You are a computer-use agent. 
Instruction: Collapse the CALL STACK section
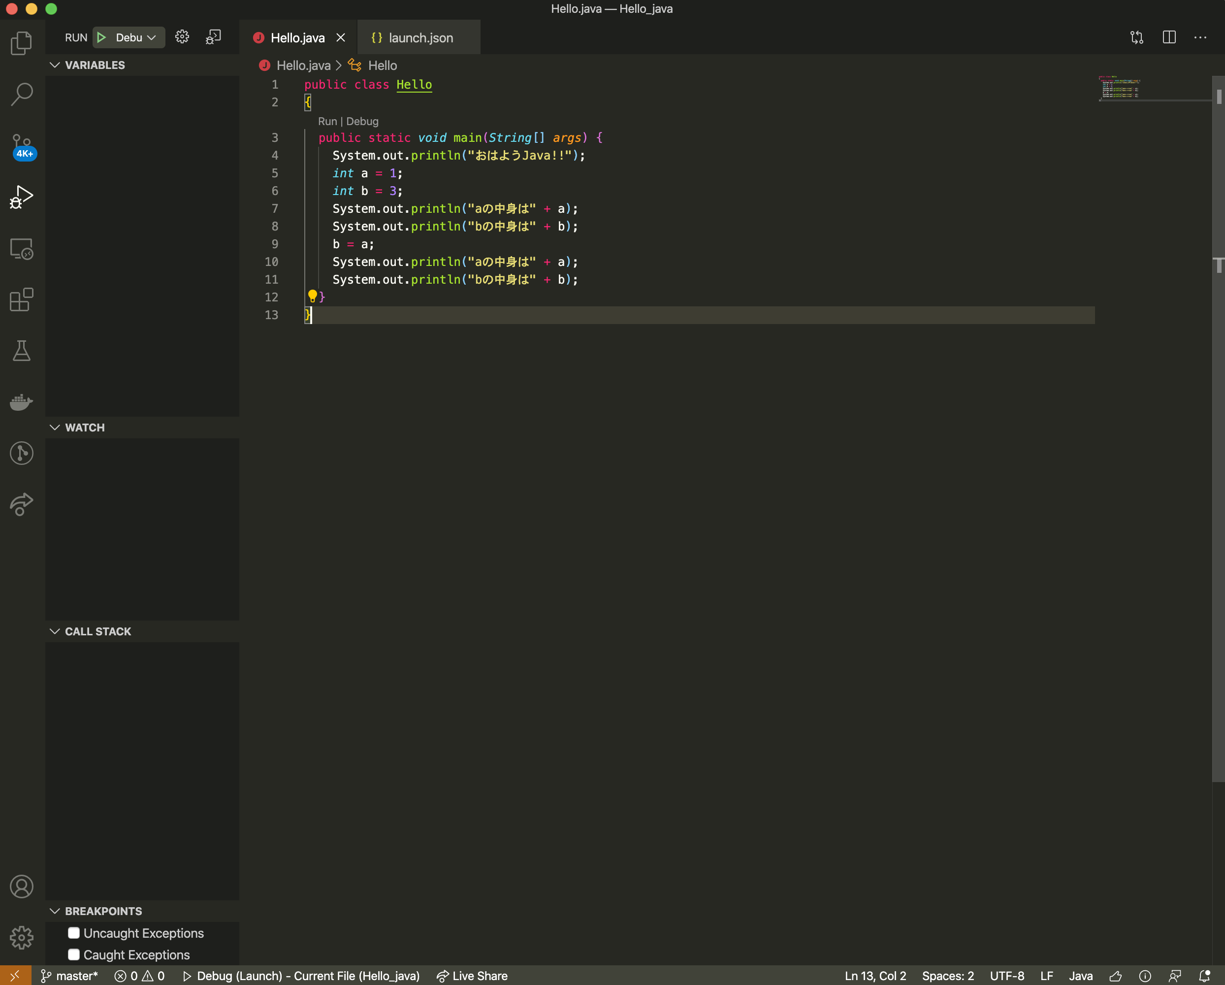(142, 631)
